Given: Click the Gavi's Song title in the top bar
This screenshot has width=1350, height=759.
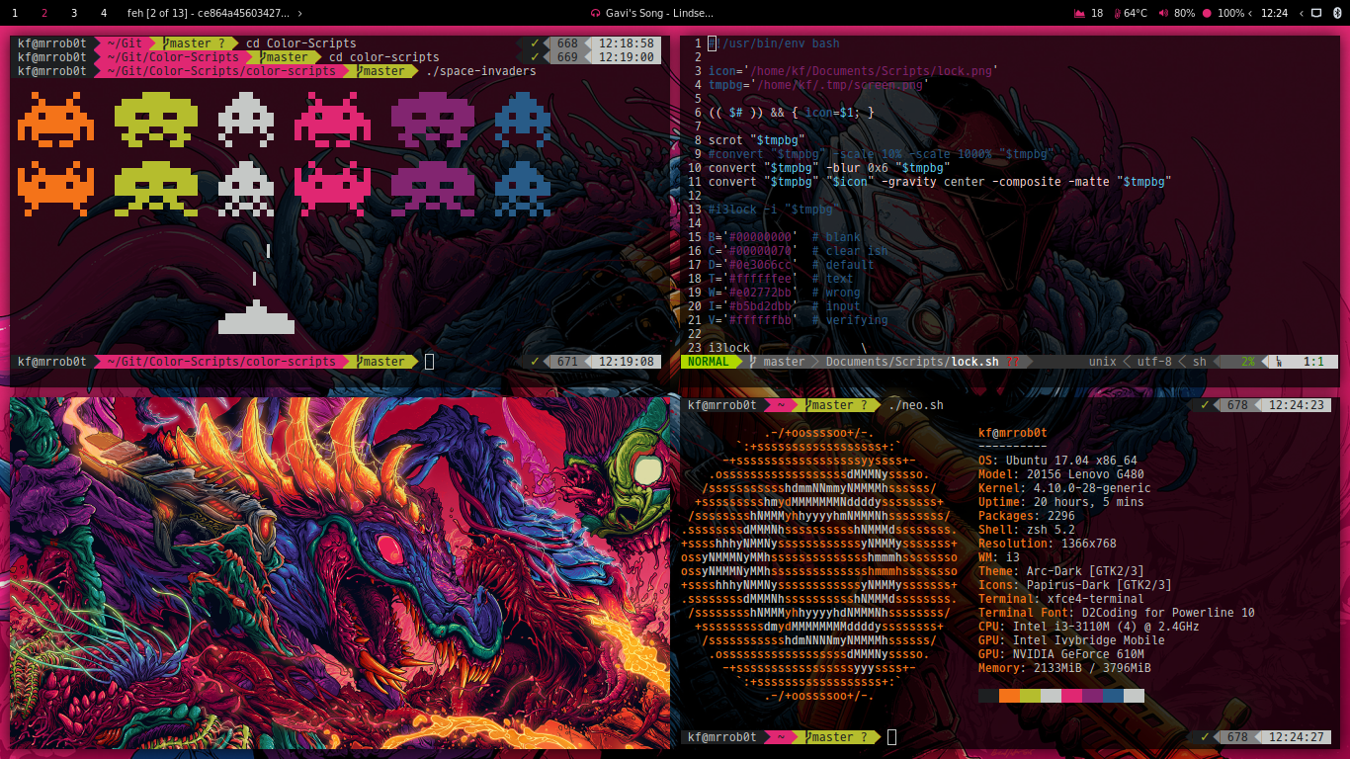Looking at the screenshot, I should tap(656, 13).
